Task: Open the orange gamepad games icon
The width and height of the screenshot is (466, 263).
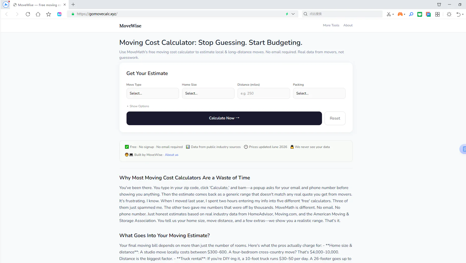Action: pyautogui.click(x=400, y=14)
